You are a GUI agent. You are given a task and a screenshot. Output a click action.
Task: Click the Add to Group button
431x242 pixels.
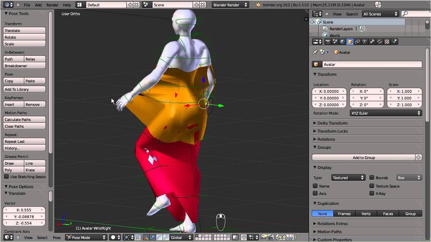click(x=364, y=157)
